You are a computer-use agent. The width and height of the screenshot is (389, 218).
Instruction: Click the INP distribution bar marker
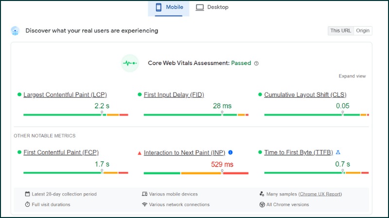[x=222, y=171]
